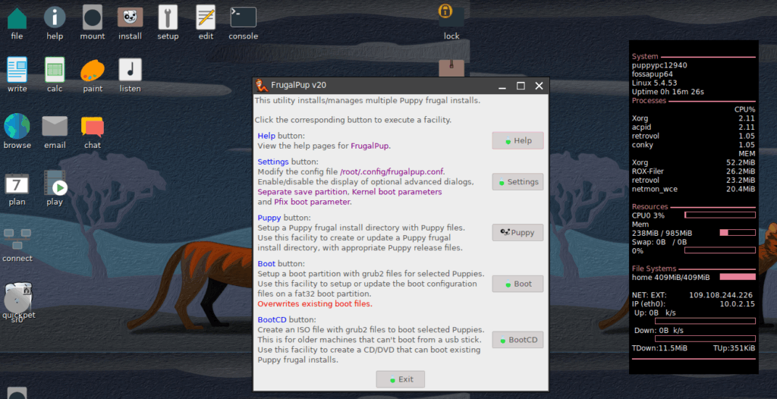Open the help desktop icon
Viewport: 777px width, 399px height.
point(55,18)
